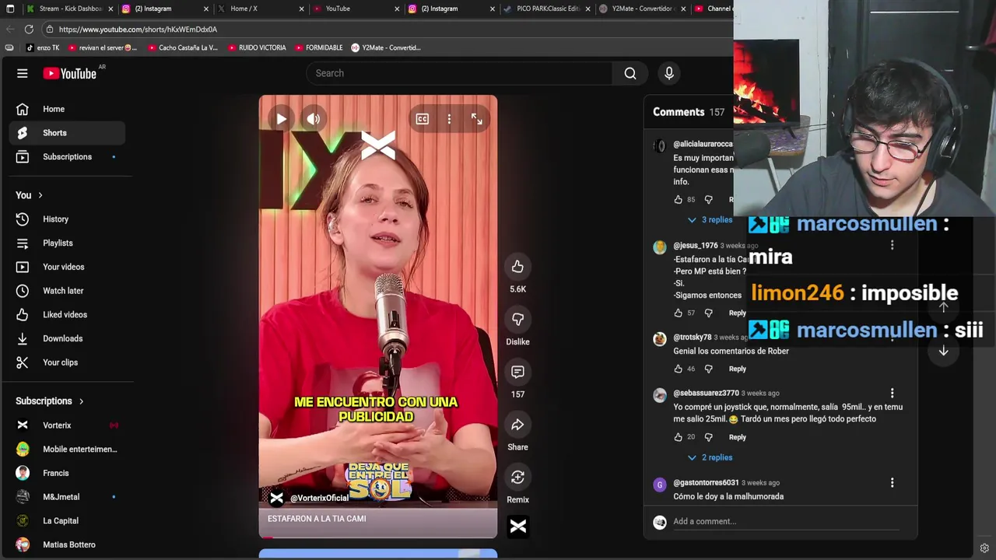The image size is (996, 560).
Task: Click the search magnifier button
Action: pyautogui.click(x=630, y=73)
